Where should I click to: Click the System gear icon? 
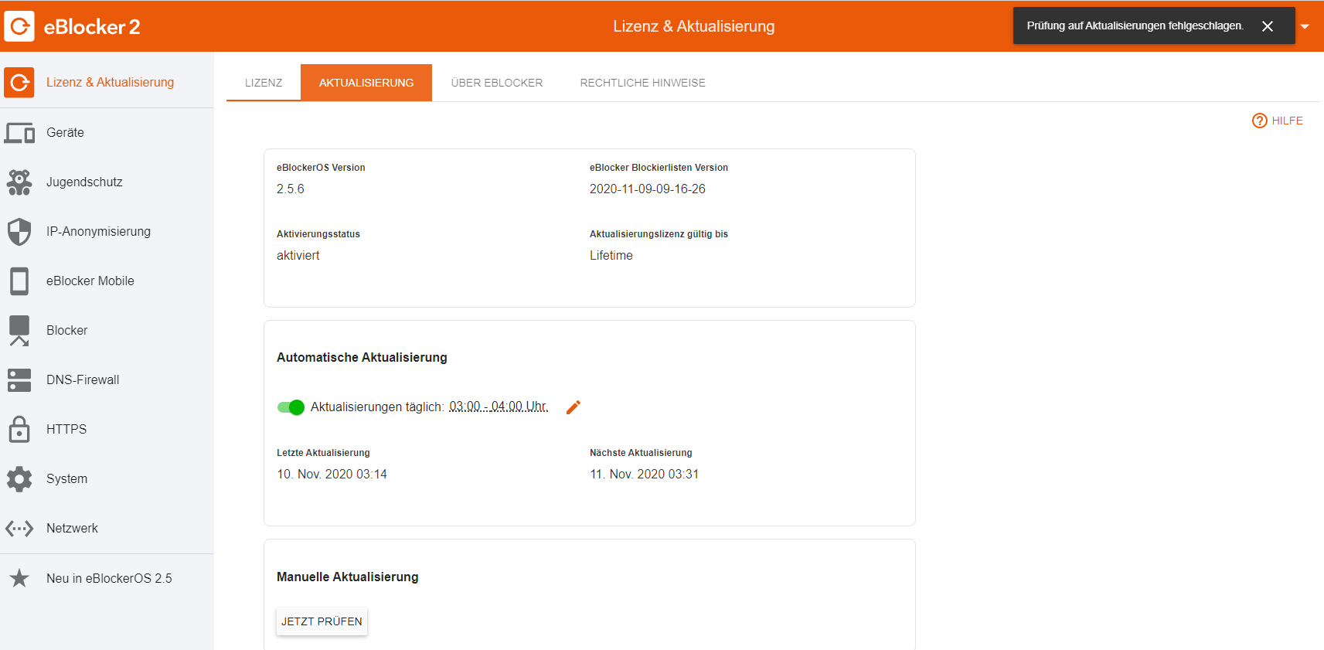click(19, 479)
